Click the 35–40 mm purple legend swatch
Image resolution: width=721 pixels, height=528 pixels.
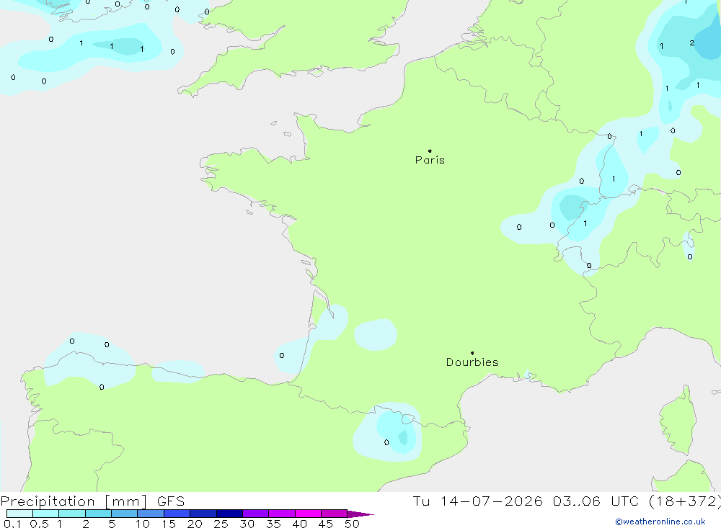[281, 514]
